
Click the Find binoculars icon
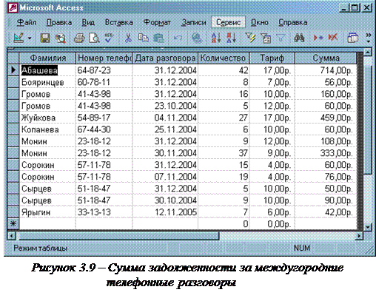point(299,38)
